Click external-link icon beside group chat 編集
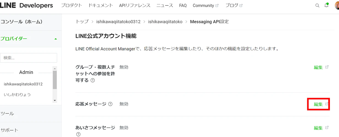The image size is (339, 137). point(327,67)
